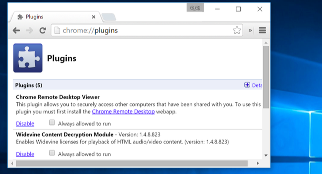Viewport: 322px width, 174px height.
Task: Show hidden extensions via the double chevron
Action: (x=250, y=30)
